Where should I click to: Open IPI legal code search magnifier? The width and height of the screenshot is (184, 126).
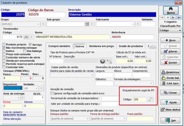coord(151,99)
